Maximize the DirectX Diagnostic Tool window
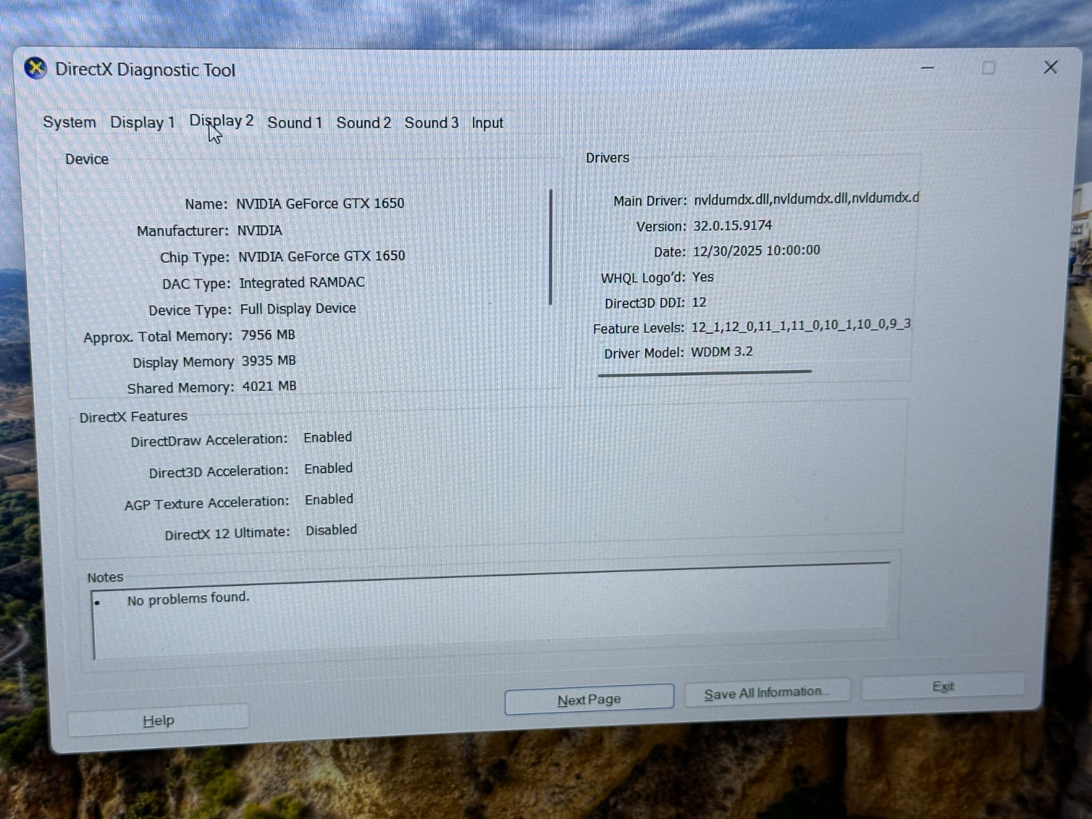 [x=988, y=68]
